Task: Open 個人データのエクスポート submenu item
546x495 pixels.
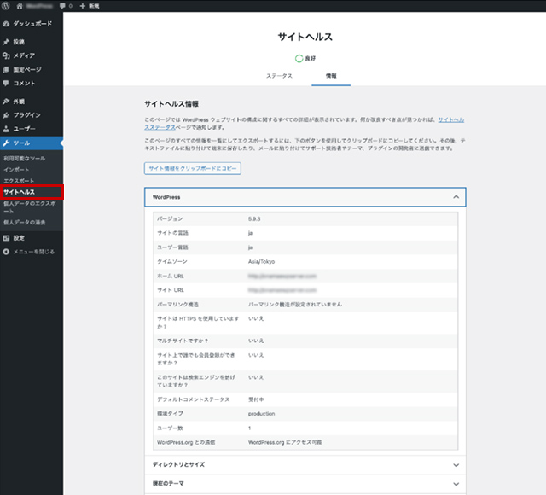Action: pos(30,207)
